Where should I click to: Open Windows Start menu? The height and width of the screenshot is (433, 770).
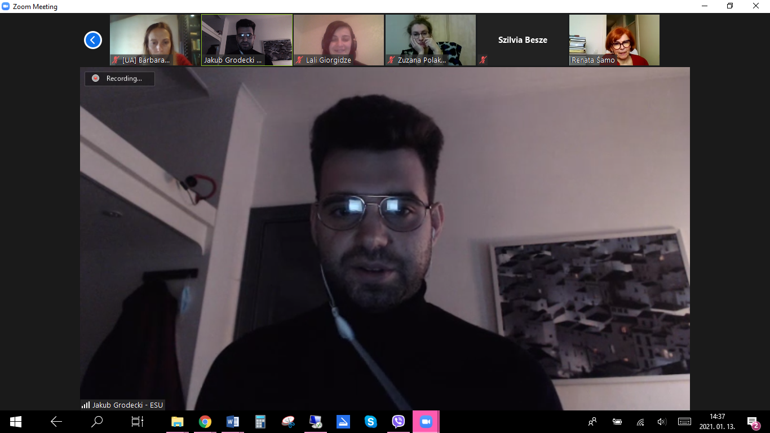tap(15, 422)
